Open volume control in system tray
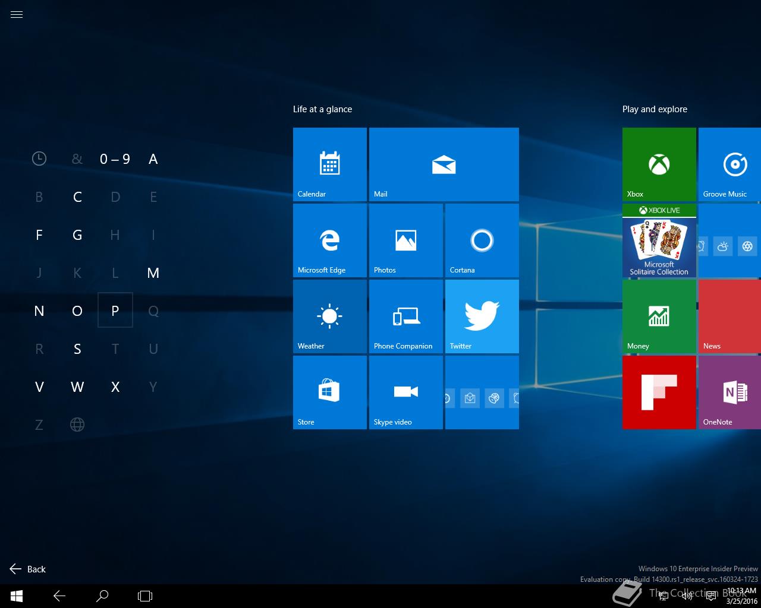This screenshot has width=761, height=608. 687,596
